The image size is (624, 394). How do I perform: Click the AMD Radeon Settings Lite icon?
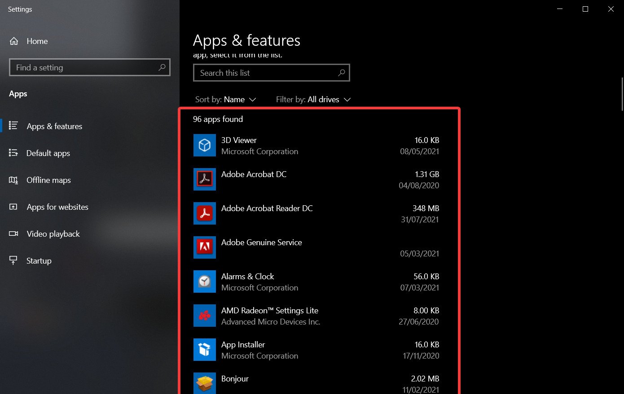[205, 316]
